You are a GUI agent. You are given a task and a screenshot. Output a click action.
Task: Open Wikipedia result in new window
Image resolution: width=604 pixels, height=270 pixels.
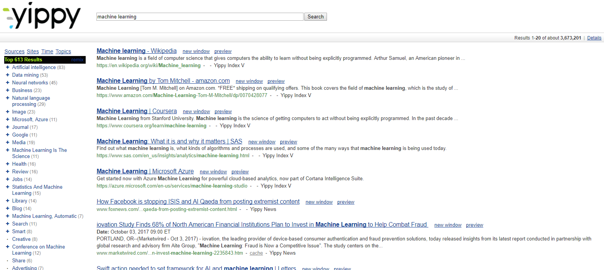(x=196, y=51)
